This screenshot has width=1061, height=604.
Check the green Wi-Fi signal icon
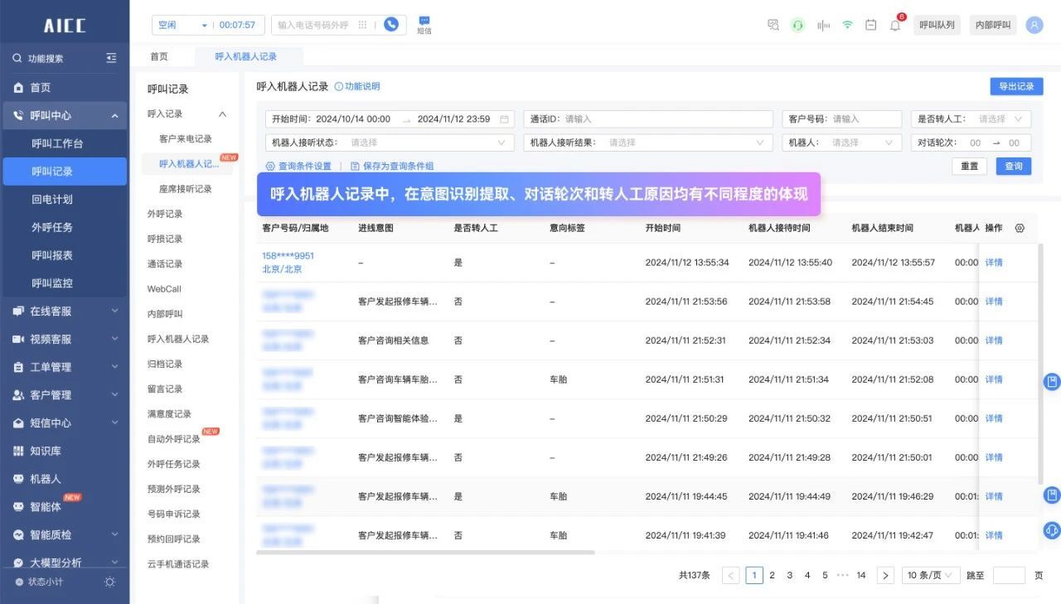[x=847, y=25]
